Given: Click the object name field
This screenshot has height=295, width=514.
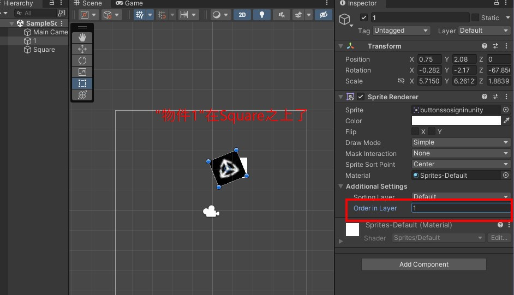Looking at the screenshot, I should tap(420, 17).
